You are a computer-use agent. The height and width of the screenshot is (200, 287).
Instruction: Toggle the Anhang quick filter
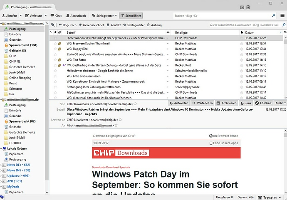tap(154, 25)
